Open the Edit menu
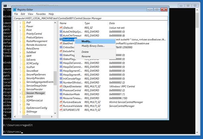This screenshot has height=139, width=203. click(23, 14)
